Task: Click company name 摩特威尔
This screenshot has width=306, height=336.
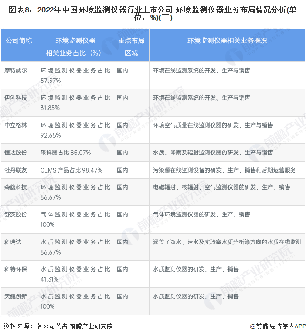Action: [x=16, y=71]
